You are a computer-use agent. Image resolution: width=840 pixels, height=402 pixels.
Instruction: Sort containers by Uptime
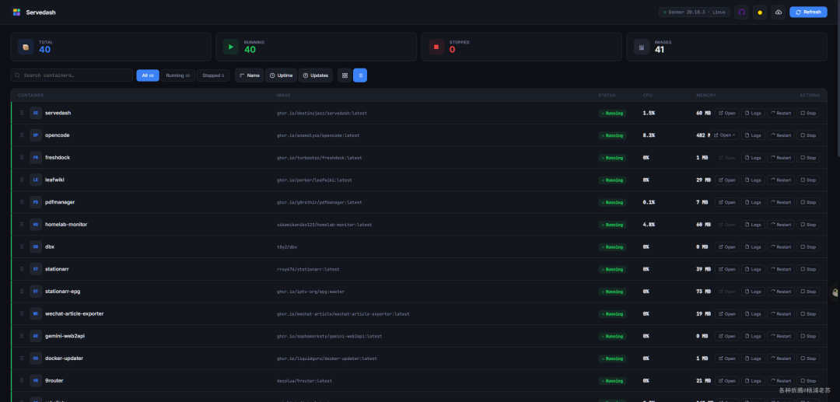point(281,75)
